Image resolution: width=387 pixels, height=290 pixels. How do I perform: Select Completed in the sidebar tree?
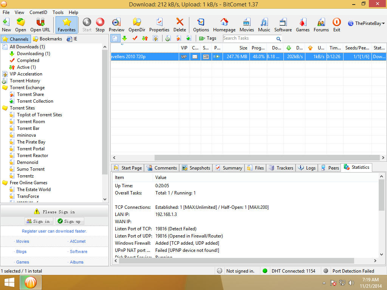click(28, 60)
